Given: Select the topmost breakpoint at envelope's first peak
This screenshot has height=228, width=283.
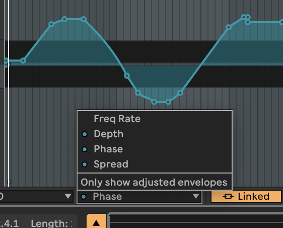Looking at the screenshot, I should (64, 19).
